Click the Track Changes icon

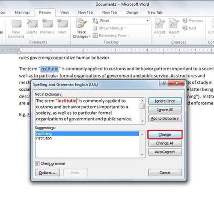click(x=81, y=23)
